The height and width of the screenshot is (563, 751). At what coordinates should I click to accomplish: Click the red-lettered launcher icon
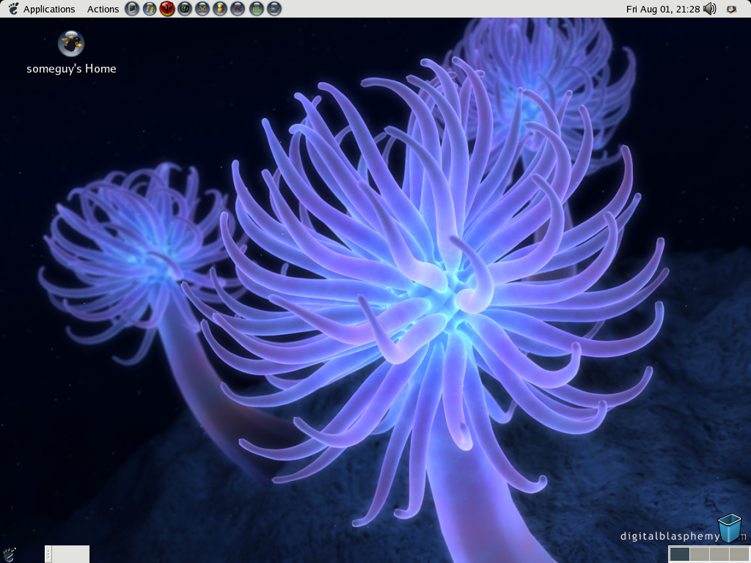238,9
